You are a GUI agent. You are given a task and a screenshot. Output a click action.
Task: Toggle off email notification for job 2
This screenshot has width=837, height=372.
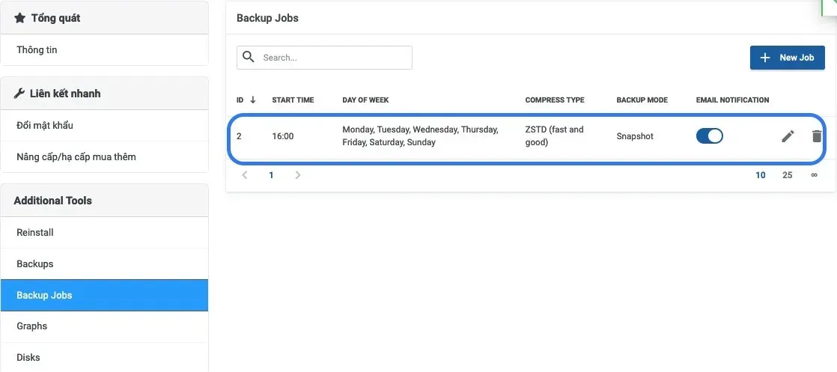710,136
